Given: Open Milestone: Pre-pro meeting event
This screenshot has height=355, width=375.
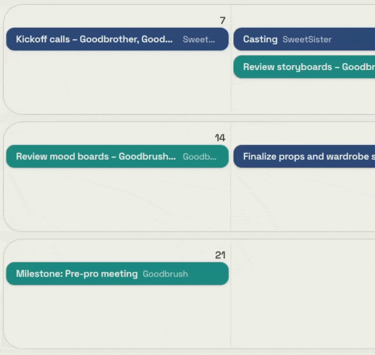Looking at the screenshot, I should pos(117,274).
